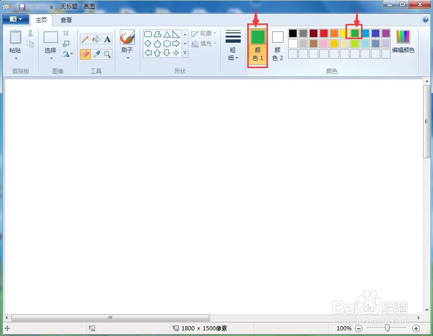Select the Fill with color bucket tool

96,39
